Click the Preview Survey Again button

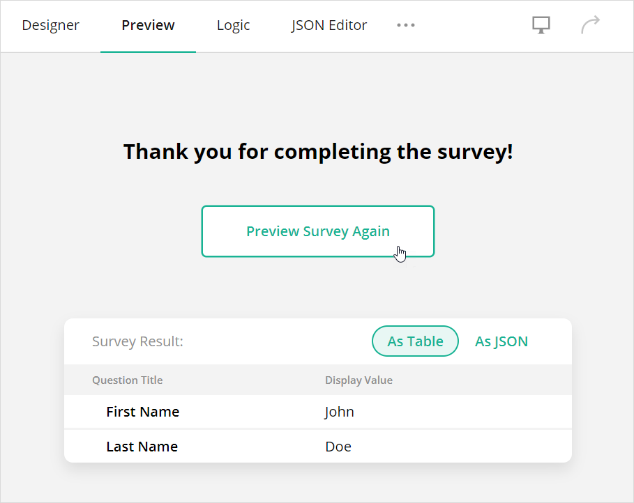click(x=318, y=231)
